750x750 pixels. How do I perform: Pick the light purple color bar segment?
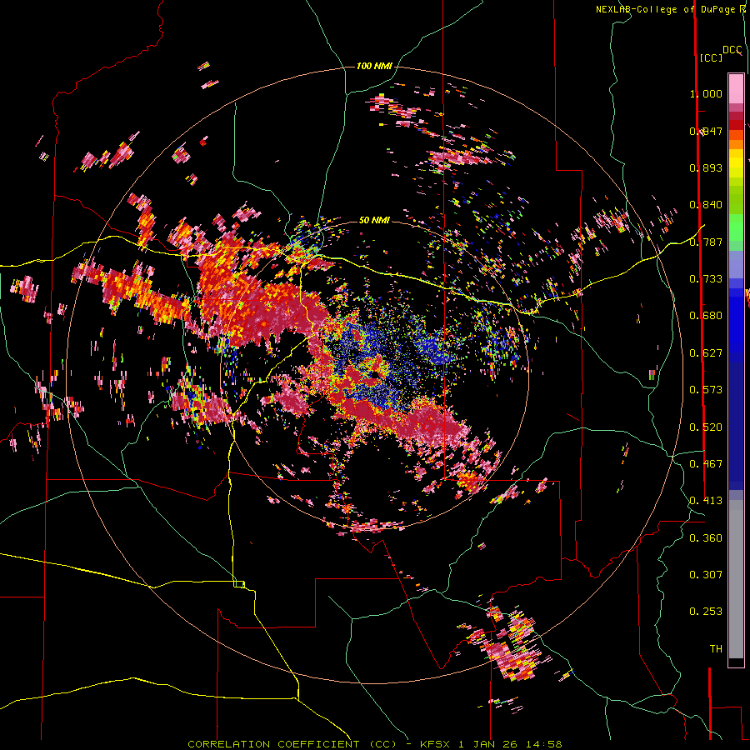click(736, 264)
